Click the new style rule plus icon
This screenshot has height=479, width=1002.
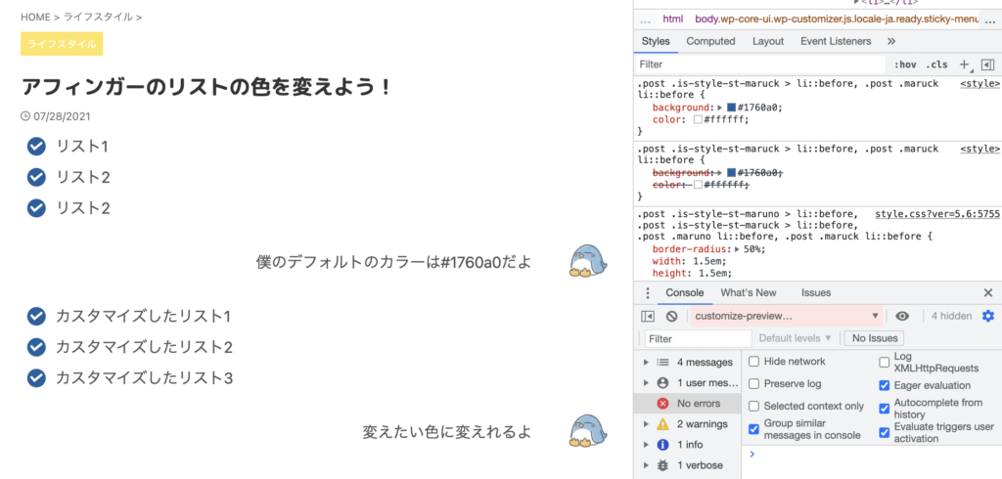tap(964, 65)
